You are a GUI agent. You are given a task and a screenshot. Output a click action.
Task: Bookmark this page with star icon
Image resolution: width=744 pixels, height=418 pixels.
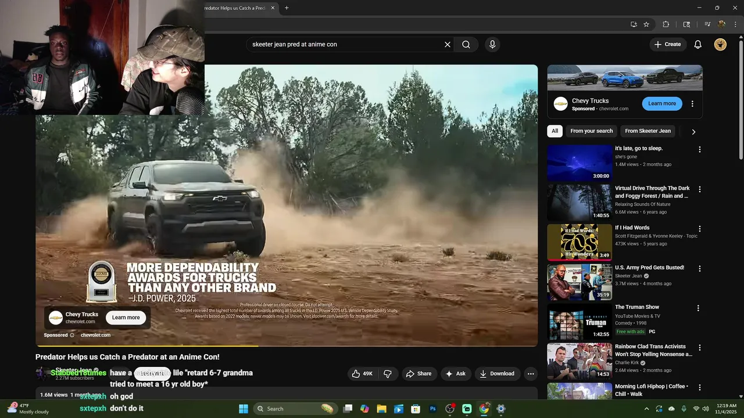pyautogui.click(x=646, y=24)
